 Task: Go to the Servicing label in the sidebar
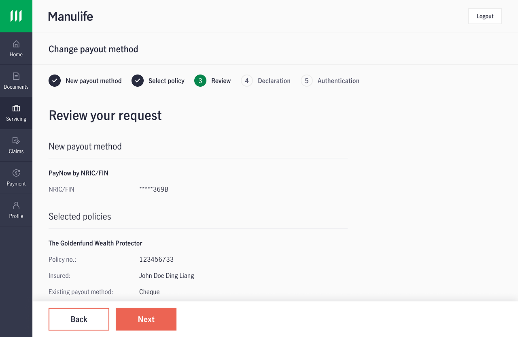16,119
